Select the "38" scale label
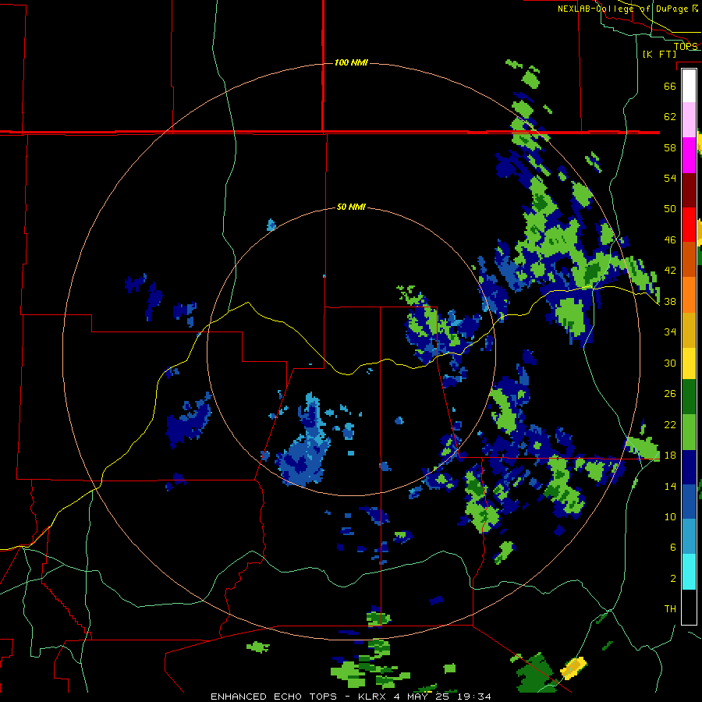702x702 pixels. click(670, 302)
